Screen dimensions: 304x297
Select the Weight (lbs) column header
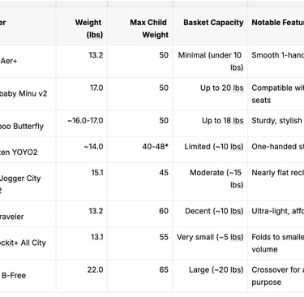(82, 26)
